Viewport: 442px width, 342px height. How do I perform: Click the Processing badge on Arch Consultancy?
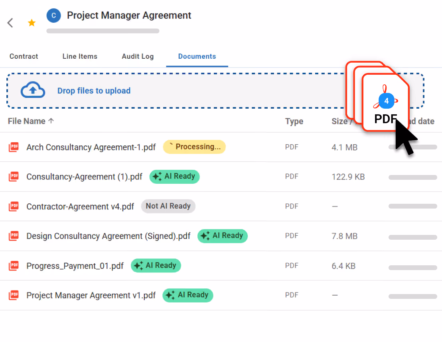[194, 147]
